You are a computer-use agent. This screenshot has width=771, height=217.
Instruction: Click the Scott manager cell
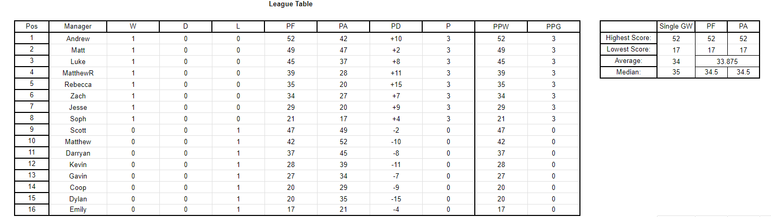click(78, 130)
